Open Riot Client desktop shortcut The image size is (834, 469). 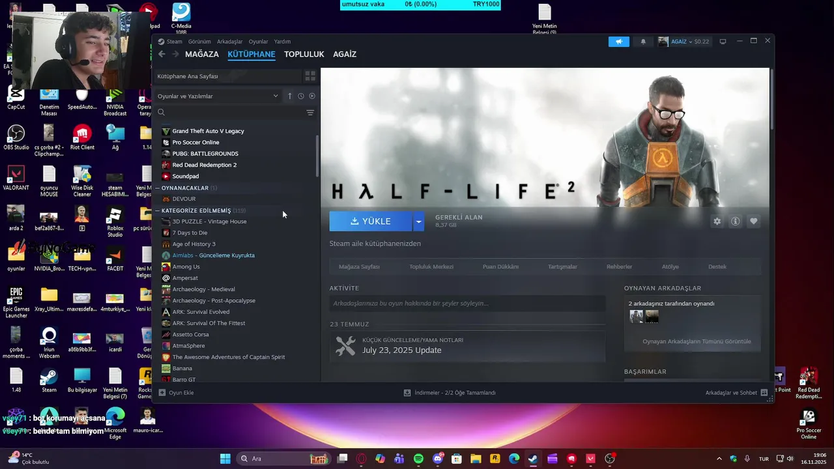(x=82, y=137)
